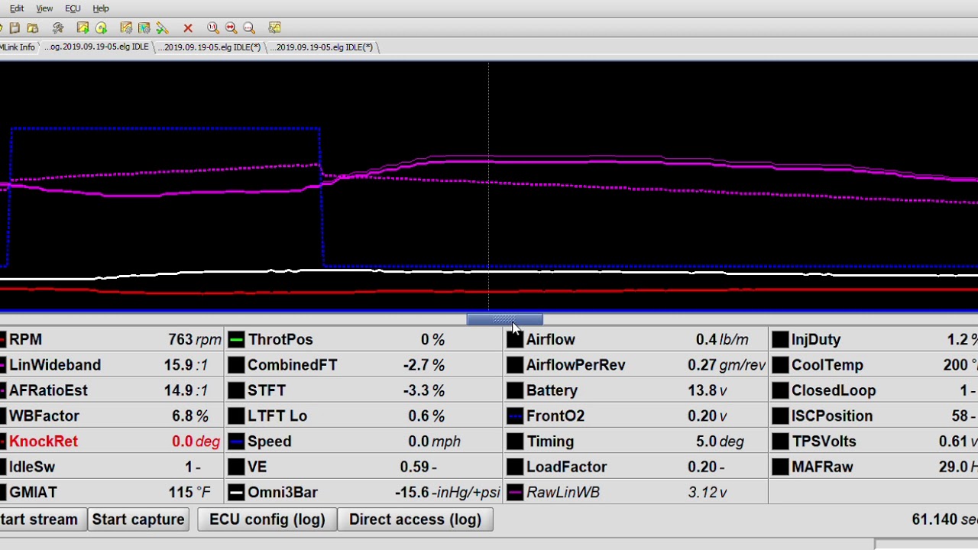Open the Help menu
978x550 pixels.
click(x=101, y=8)
